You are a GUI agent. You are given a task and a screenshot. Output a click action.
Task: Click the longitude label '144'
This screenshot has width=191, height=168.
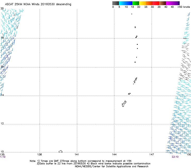tap(114, 155)
